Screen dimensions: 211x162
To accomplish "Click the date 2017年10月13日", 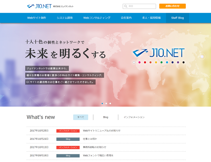I will coord(39,147).
